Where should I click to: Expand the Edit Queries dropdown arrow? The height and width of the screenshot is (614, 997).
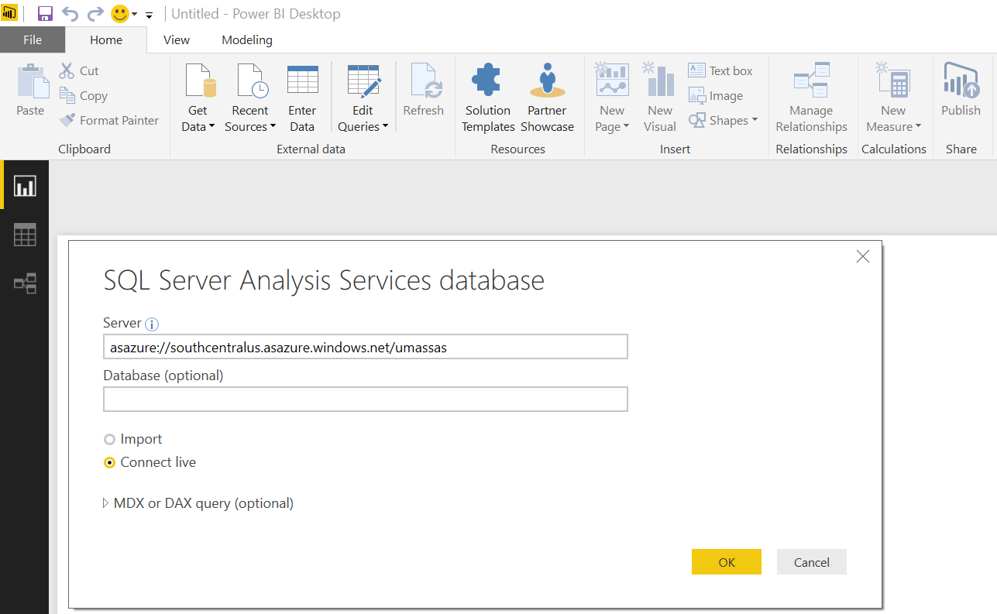(385, 127)
